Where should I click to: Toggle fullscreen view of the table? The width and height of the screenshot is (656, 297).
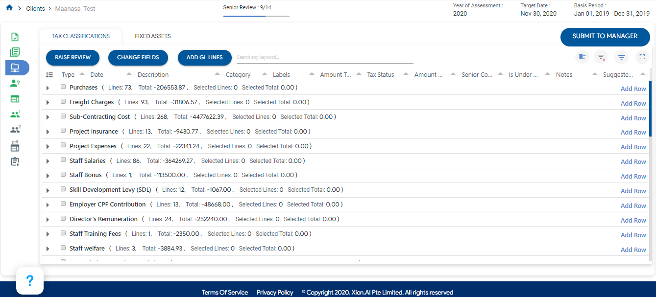tap(642, 57)
